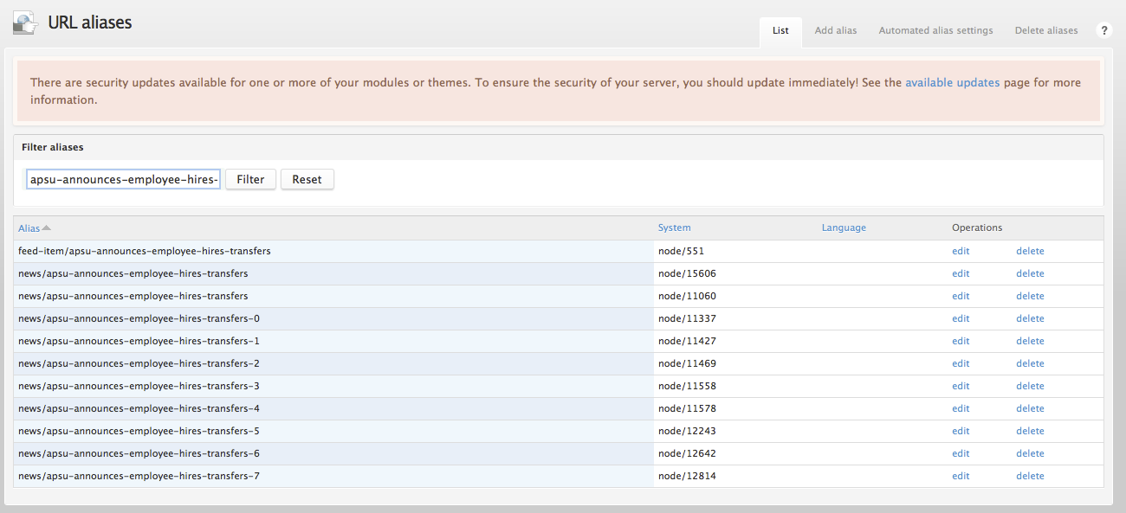This screenshot has height=513, width=1126.
Task: Click the help question mark icon
Action: pos(1103,29)
